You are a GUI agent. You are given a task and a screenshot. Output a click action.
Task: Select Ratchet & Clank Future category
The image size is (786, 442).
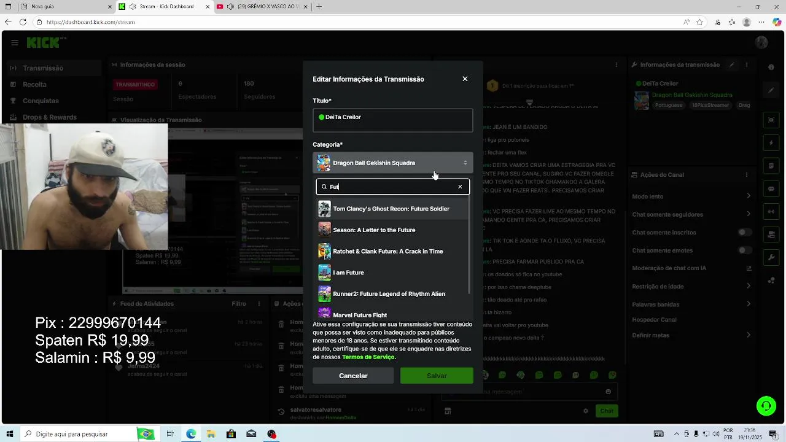coord(393,251)
